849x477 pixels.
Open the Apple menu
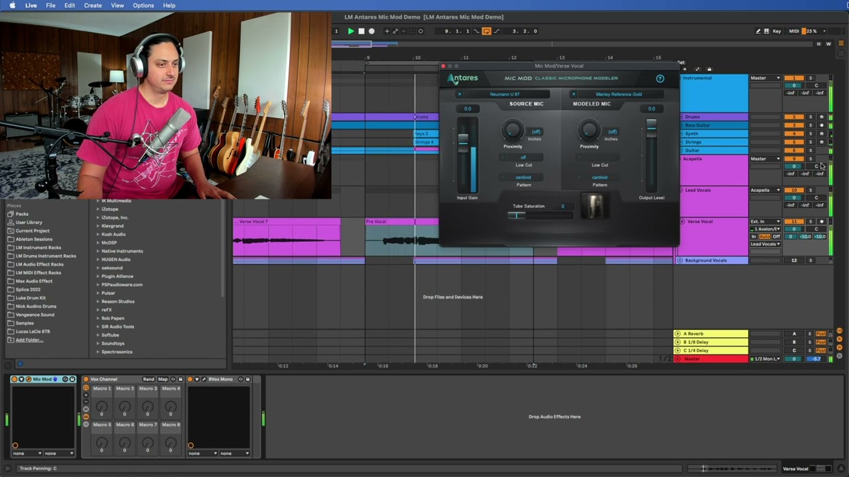(12, 5)
